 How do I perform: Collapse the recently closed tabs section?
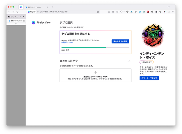point(129,61)
